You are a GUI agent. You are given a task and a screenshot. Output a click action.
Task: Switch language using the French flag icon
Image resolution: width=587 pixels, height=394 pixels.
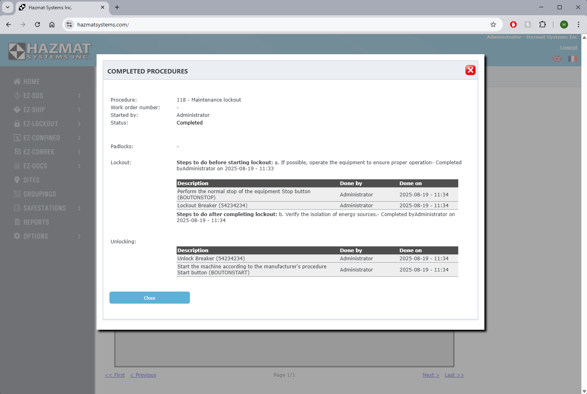573,59
